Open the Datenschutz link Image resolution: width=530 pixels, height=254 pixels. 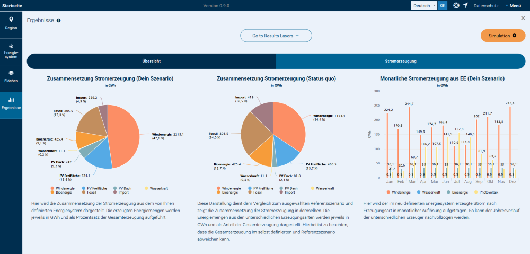click(485, 6)
